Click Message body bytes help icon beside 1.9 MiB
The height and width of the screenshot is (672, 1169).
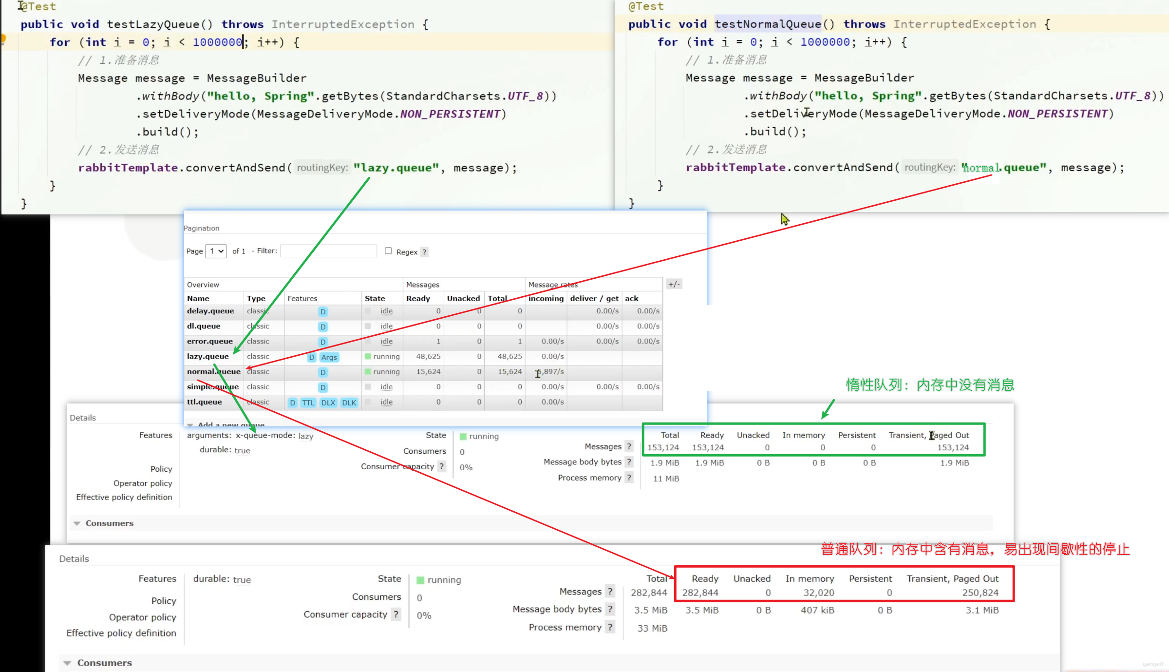coord(629,461)
